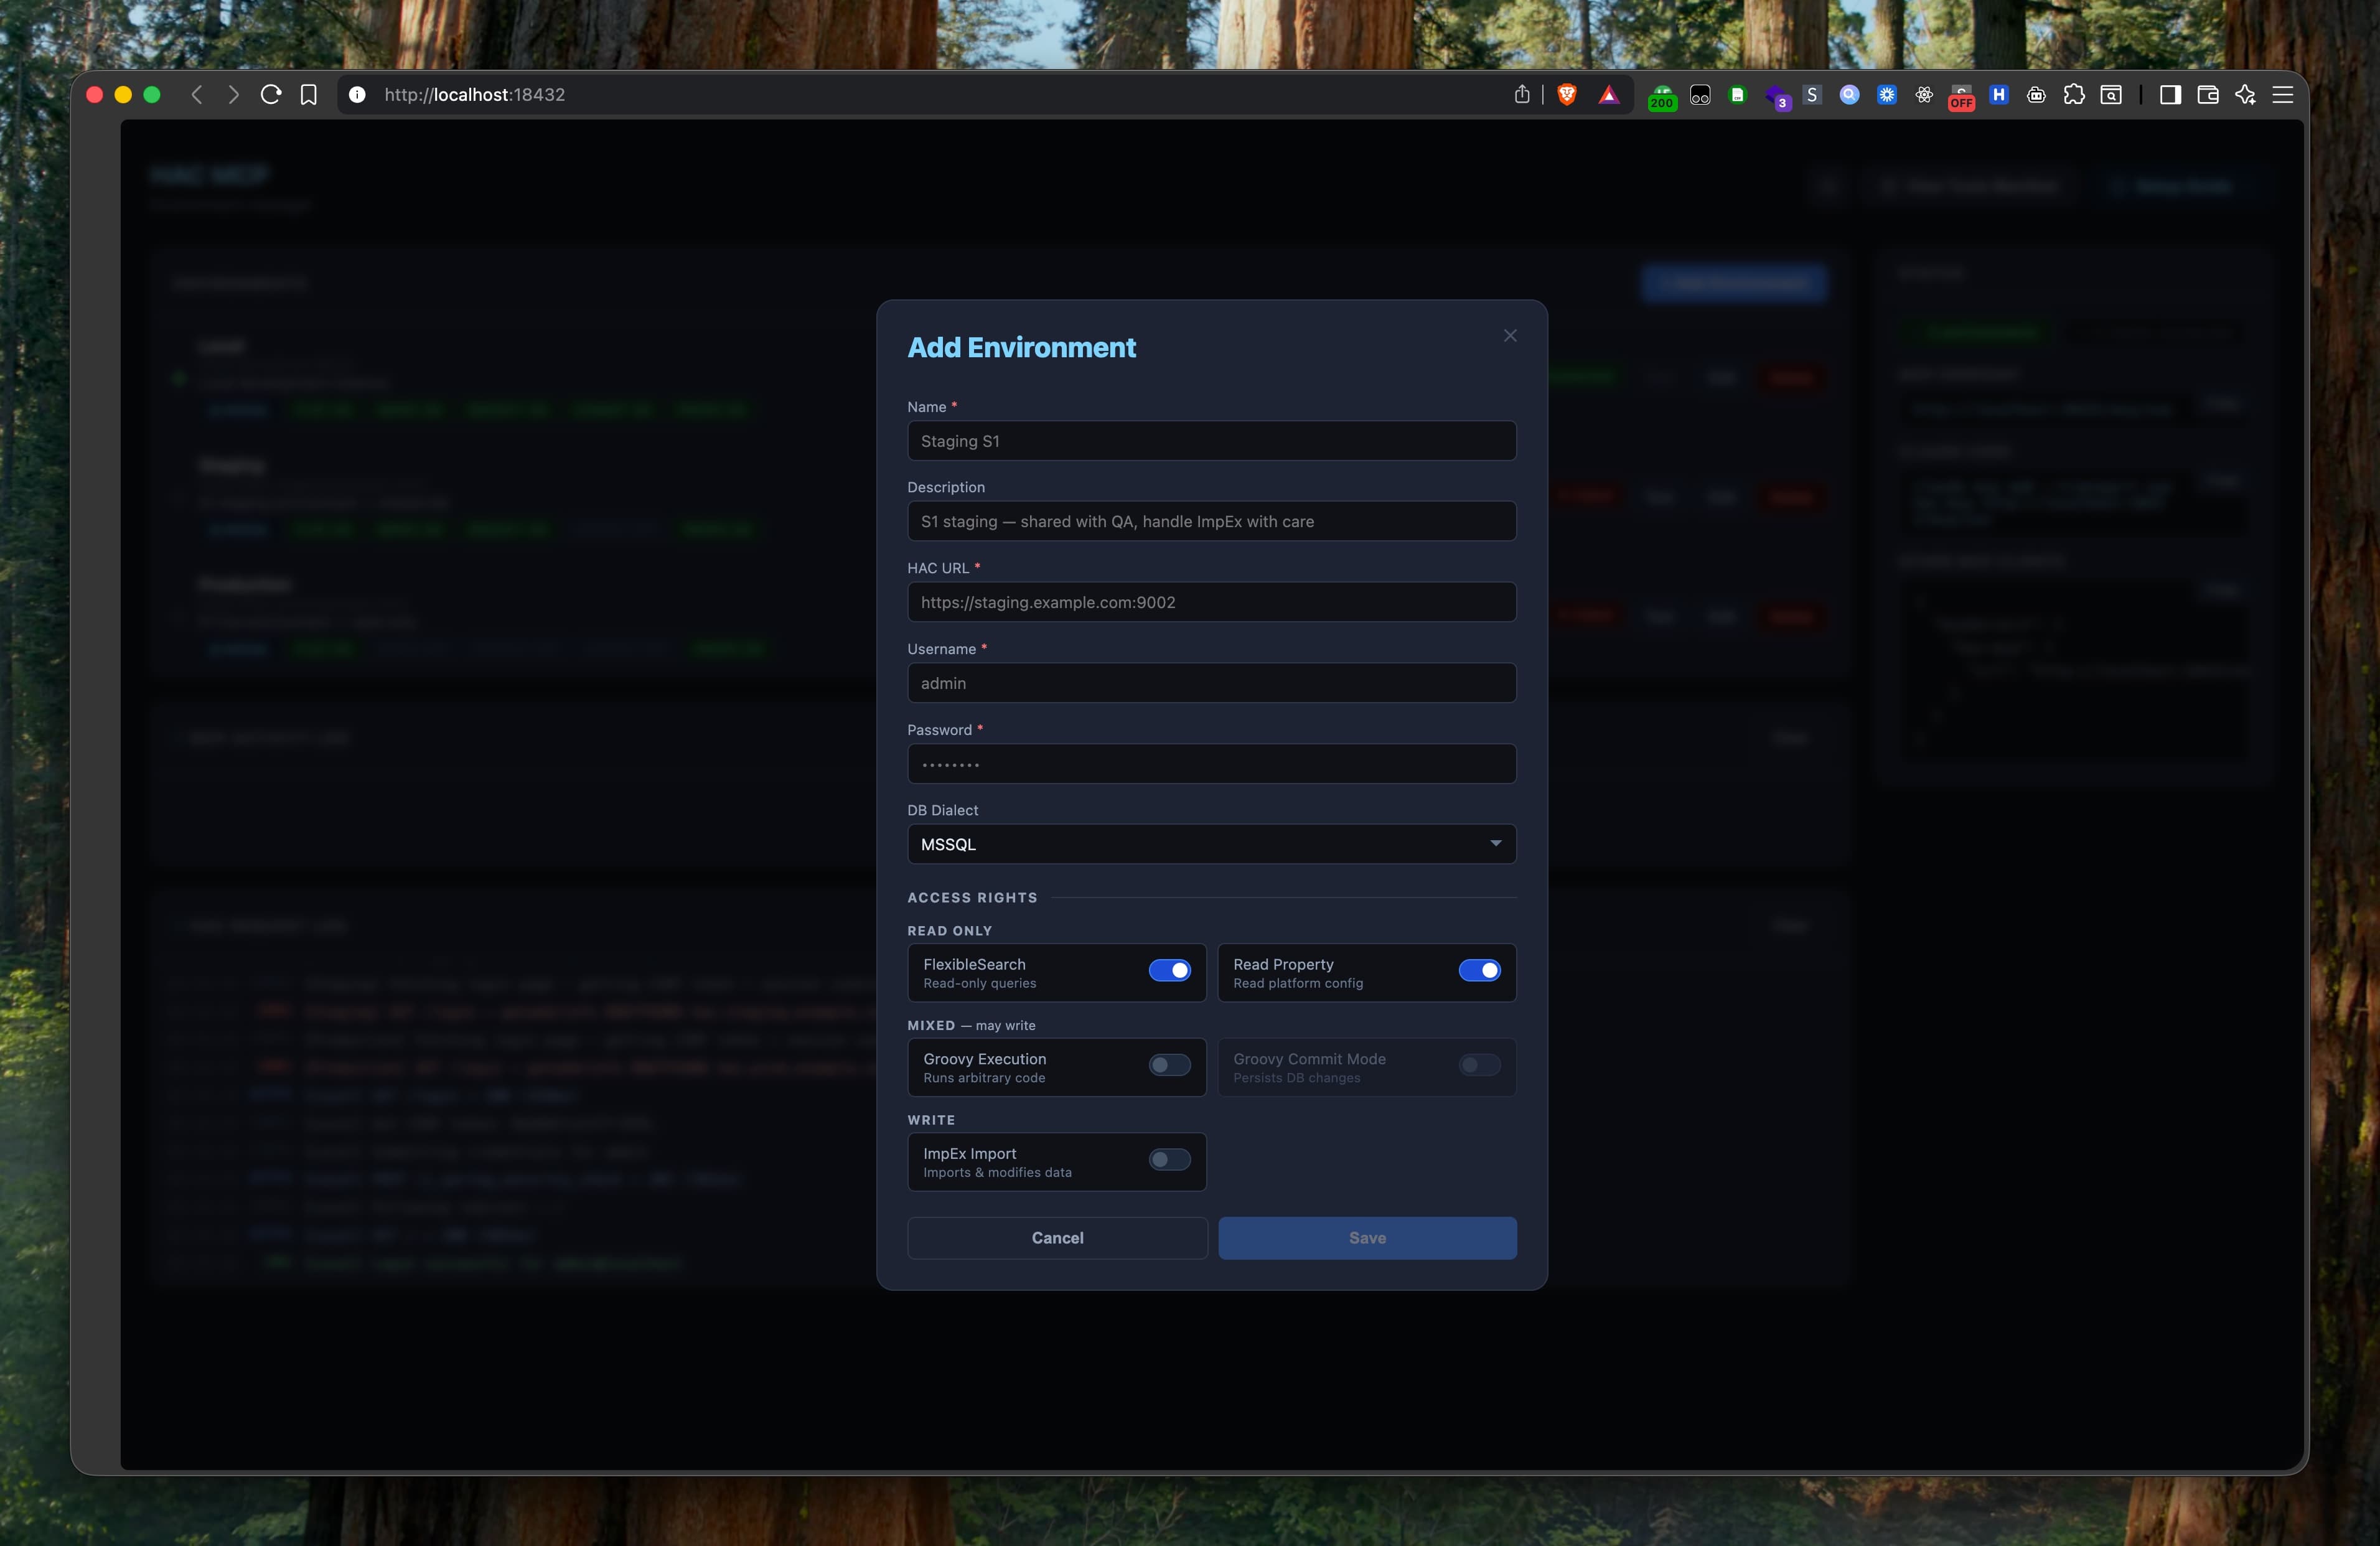Open the share icon in the address bar

point(1522,95)
